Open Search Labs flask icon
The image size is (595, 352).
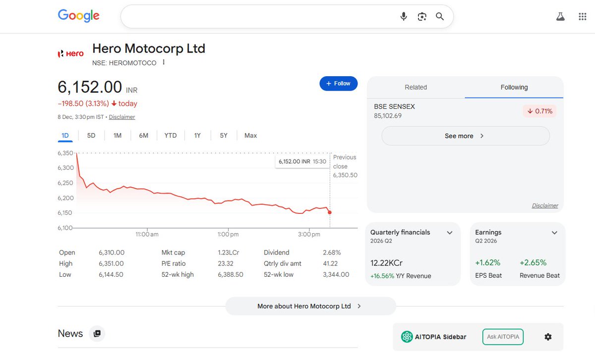(560, 17)
